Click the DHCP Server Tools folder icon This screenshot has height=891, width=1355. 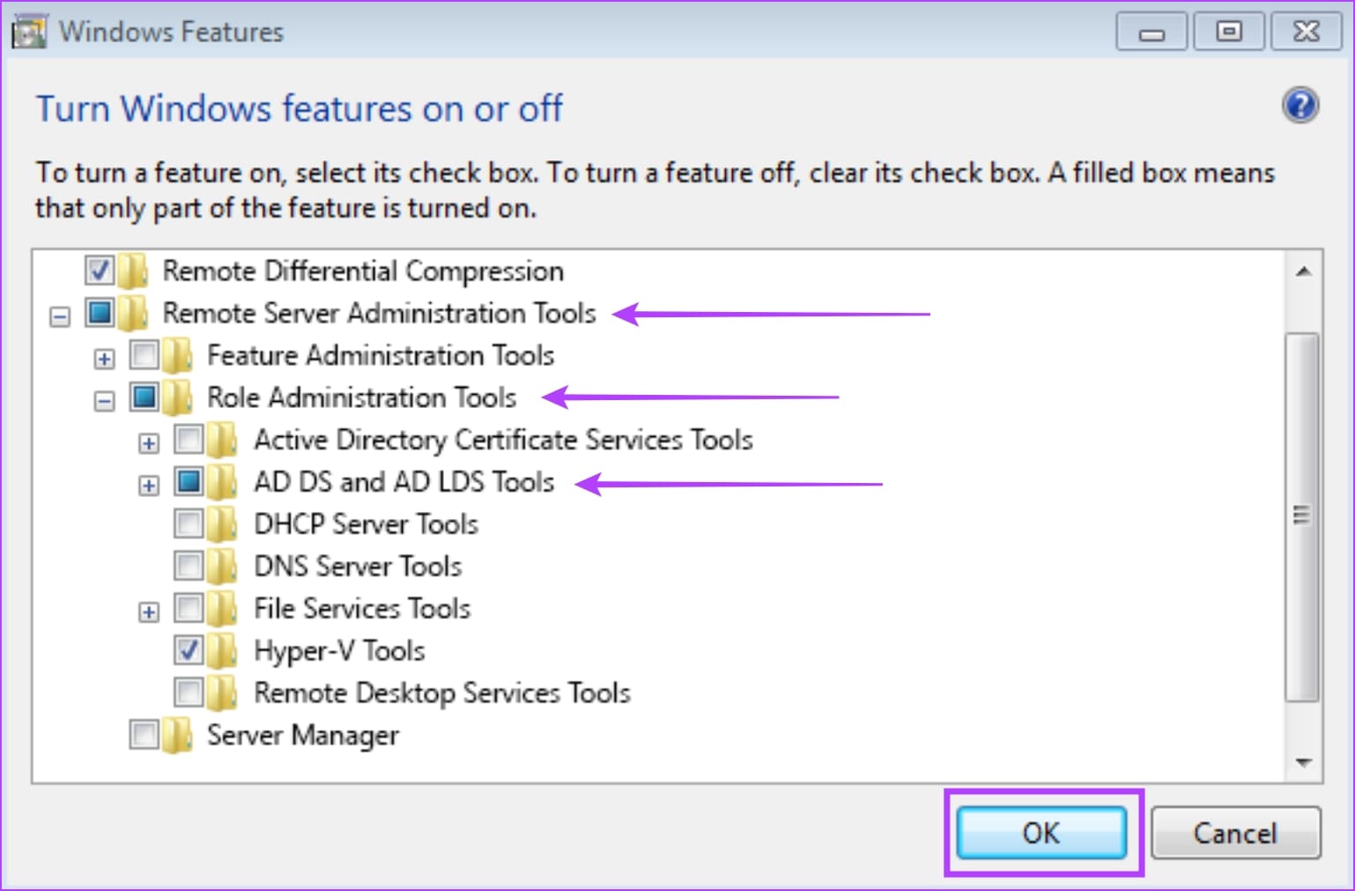pyautogui.click(x=223, y=524)
